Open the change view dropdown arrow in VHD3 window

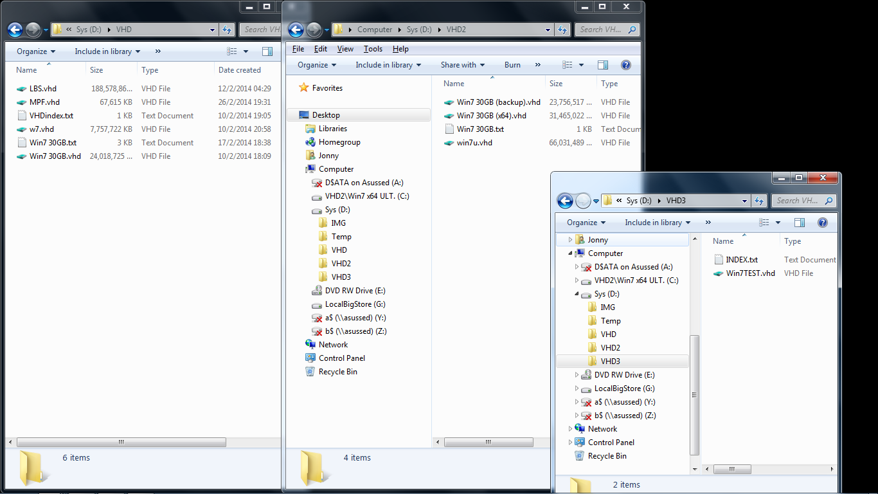pyautogui.click(x=778, y=223)
